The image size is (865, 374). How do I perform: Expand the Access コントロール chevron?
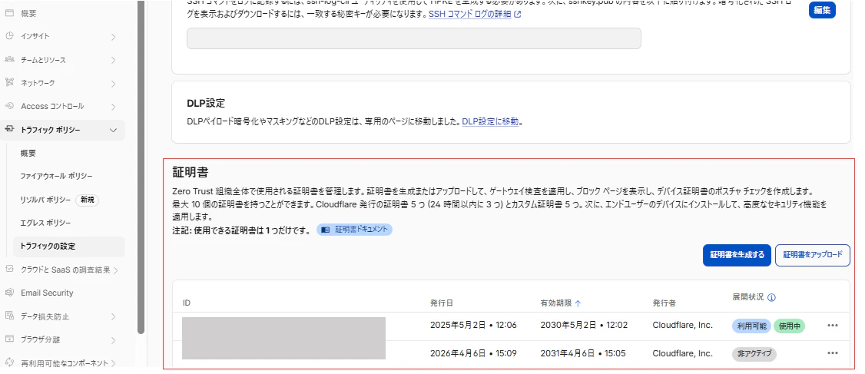coord(113,107)
